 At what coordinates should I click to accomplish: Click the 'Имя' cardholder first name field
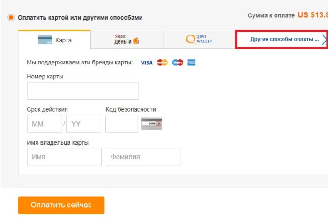(64, 157)
